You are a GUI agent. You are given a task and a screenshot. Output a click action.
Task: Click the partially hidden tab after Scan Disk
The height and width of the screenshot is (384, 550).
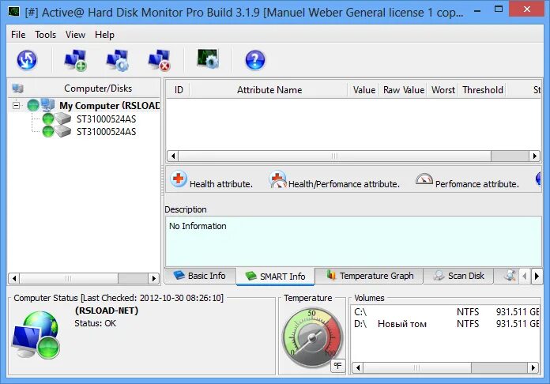point(506,276)
